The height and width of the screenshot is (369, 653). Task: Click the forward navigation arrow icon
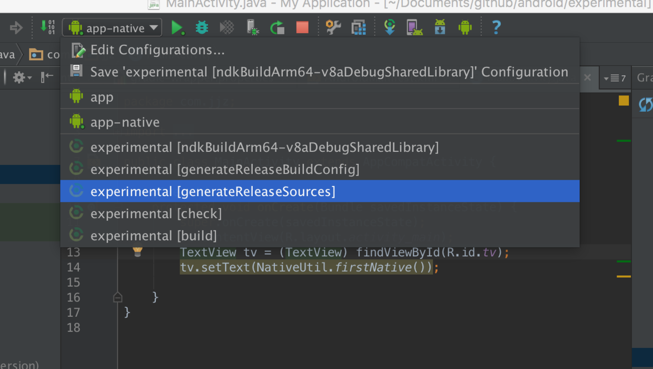pos(16,27)
